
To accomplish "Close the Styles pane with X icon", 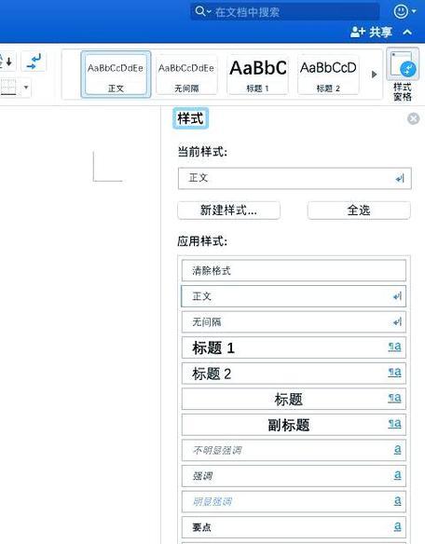I will tap(413, 118).
